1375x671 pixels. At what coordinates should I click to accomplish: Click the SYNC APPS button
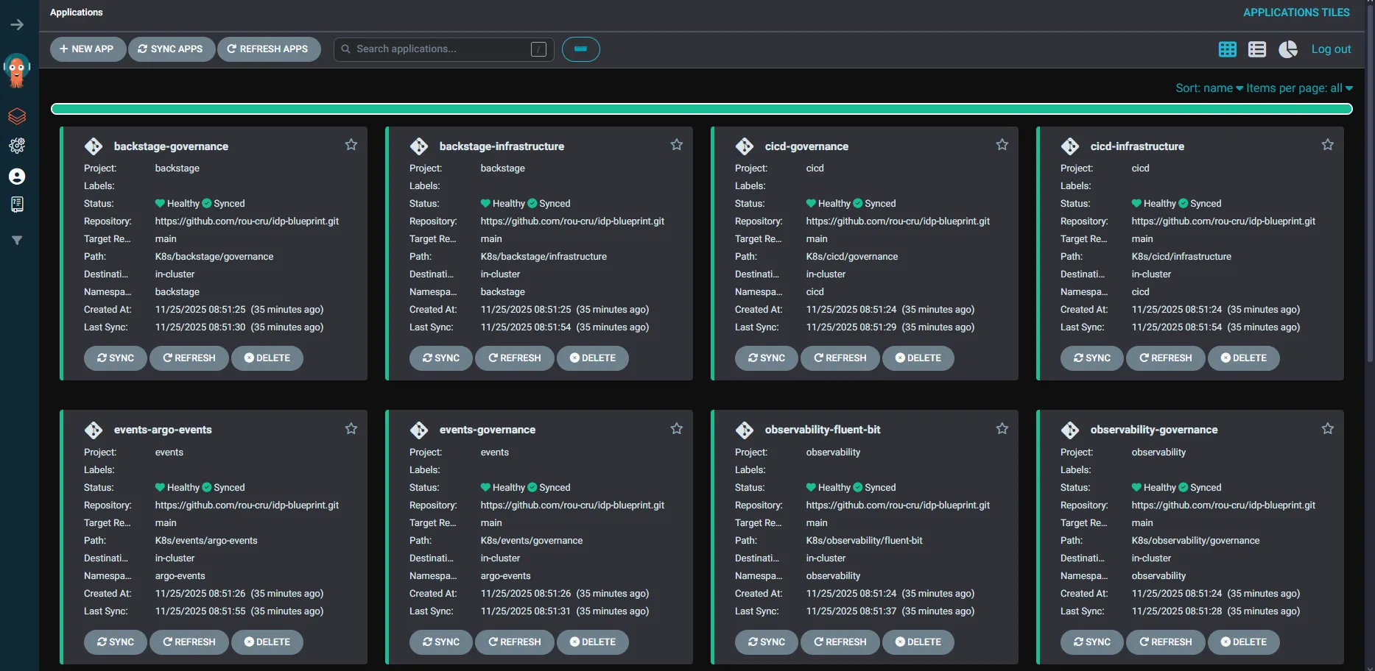(171, 49)
